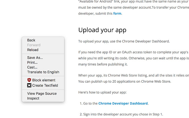Click 'If you need the app ID' paragraph line
189x118 pixels.
(x=133, y=52)
